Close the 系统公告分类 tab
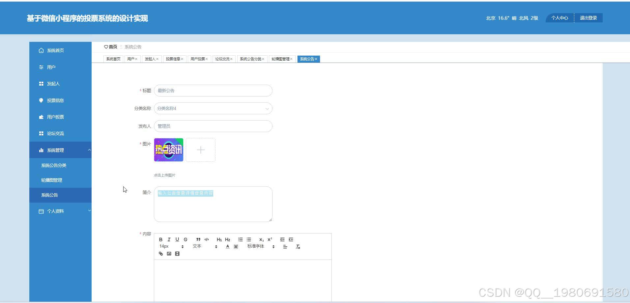This screenshot has height=303, width=630. click(x=263, y=59)
